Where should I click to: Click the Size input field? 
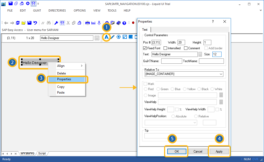(217, 54)
